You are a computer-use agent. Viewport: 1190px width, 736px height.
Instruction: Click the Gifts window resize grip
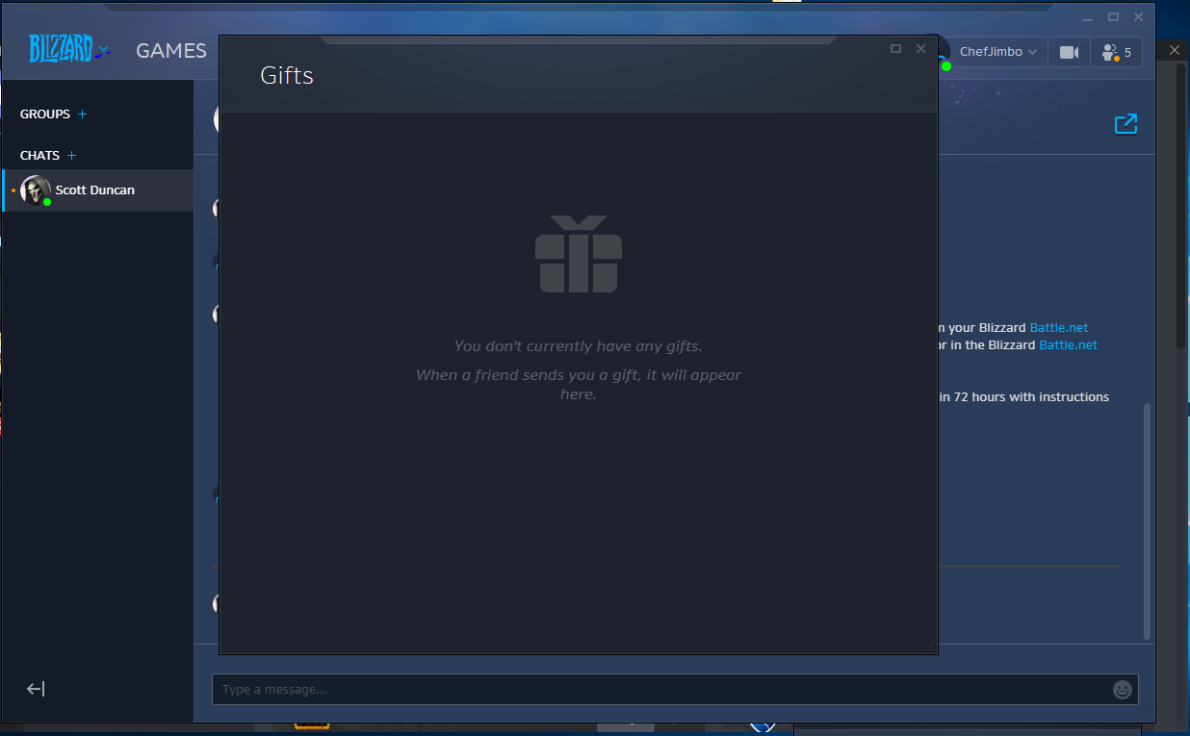pos(930,647)
